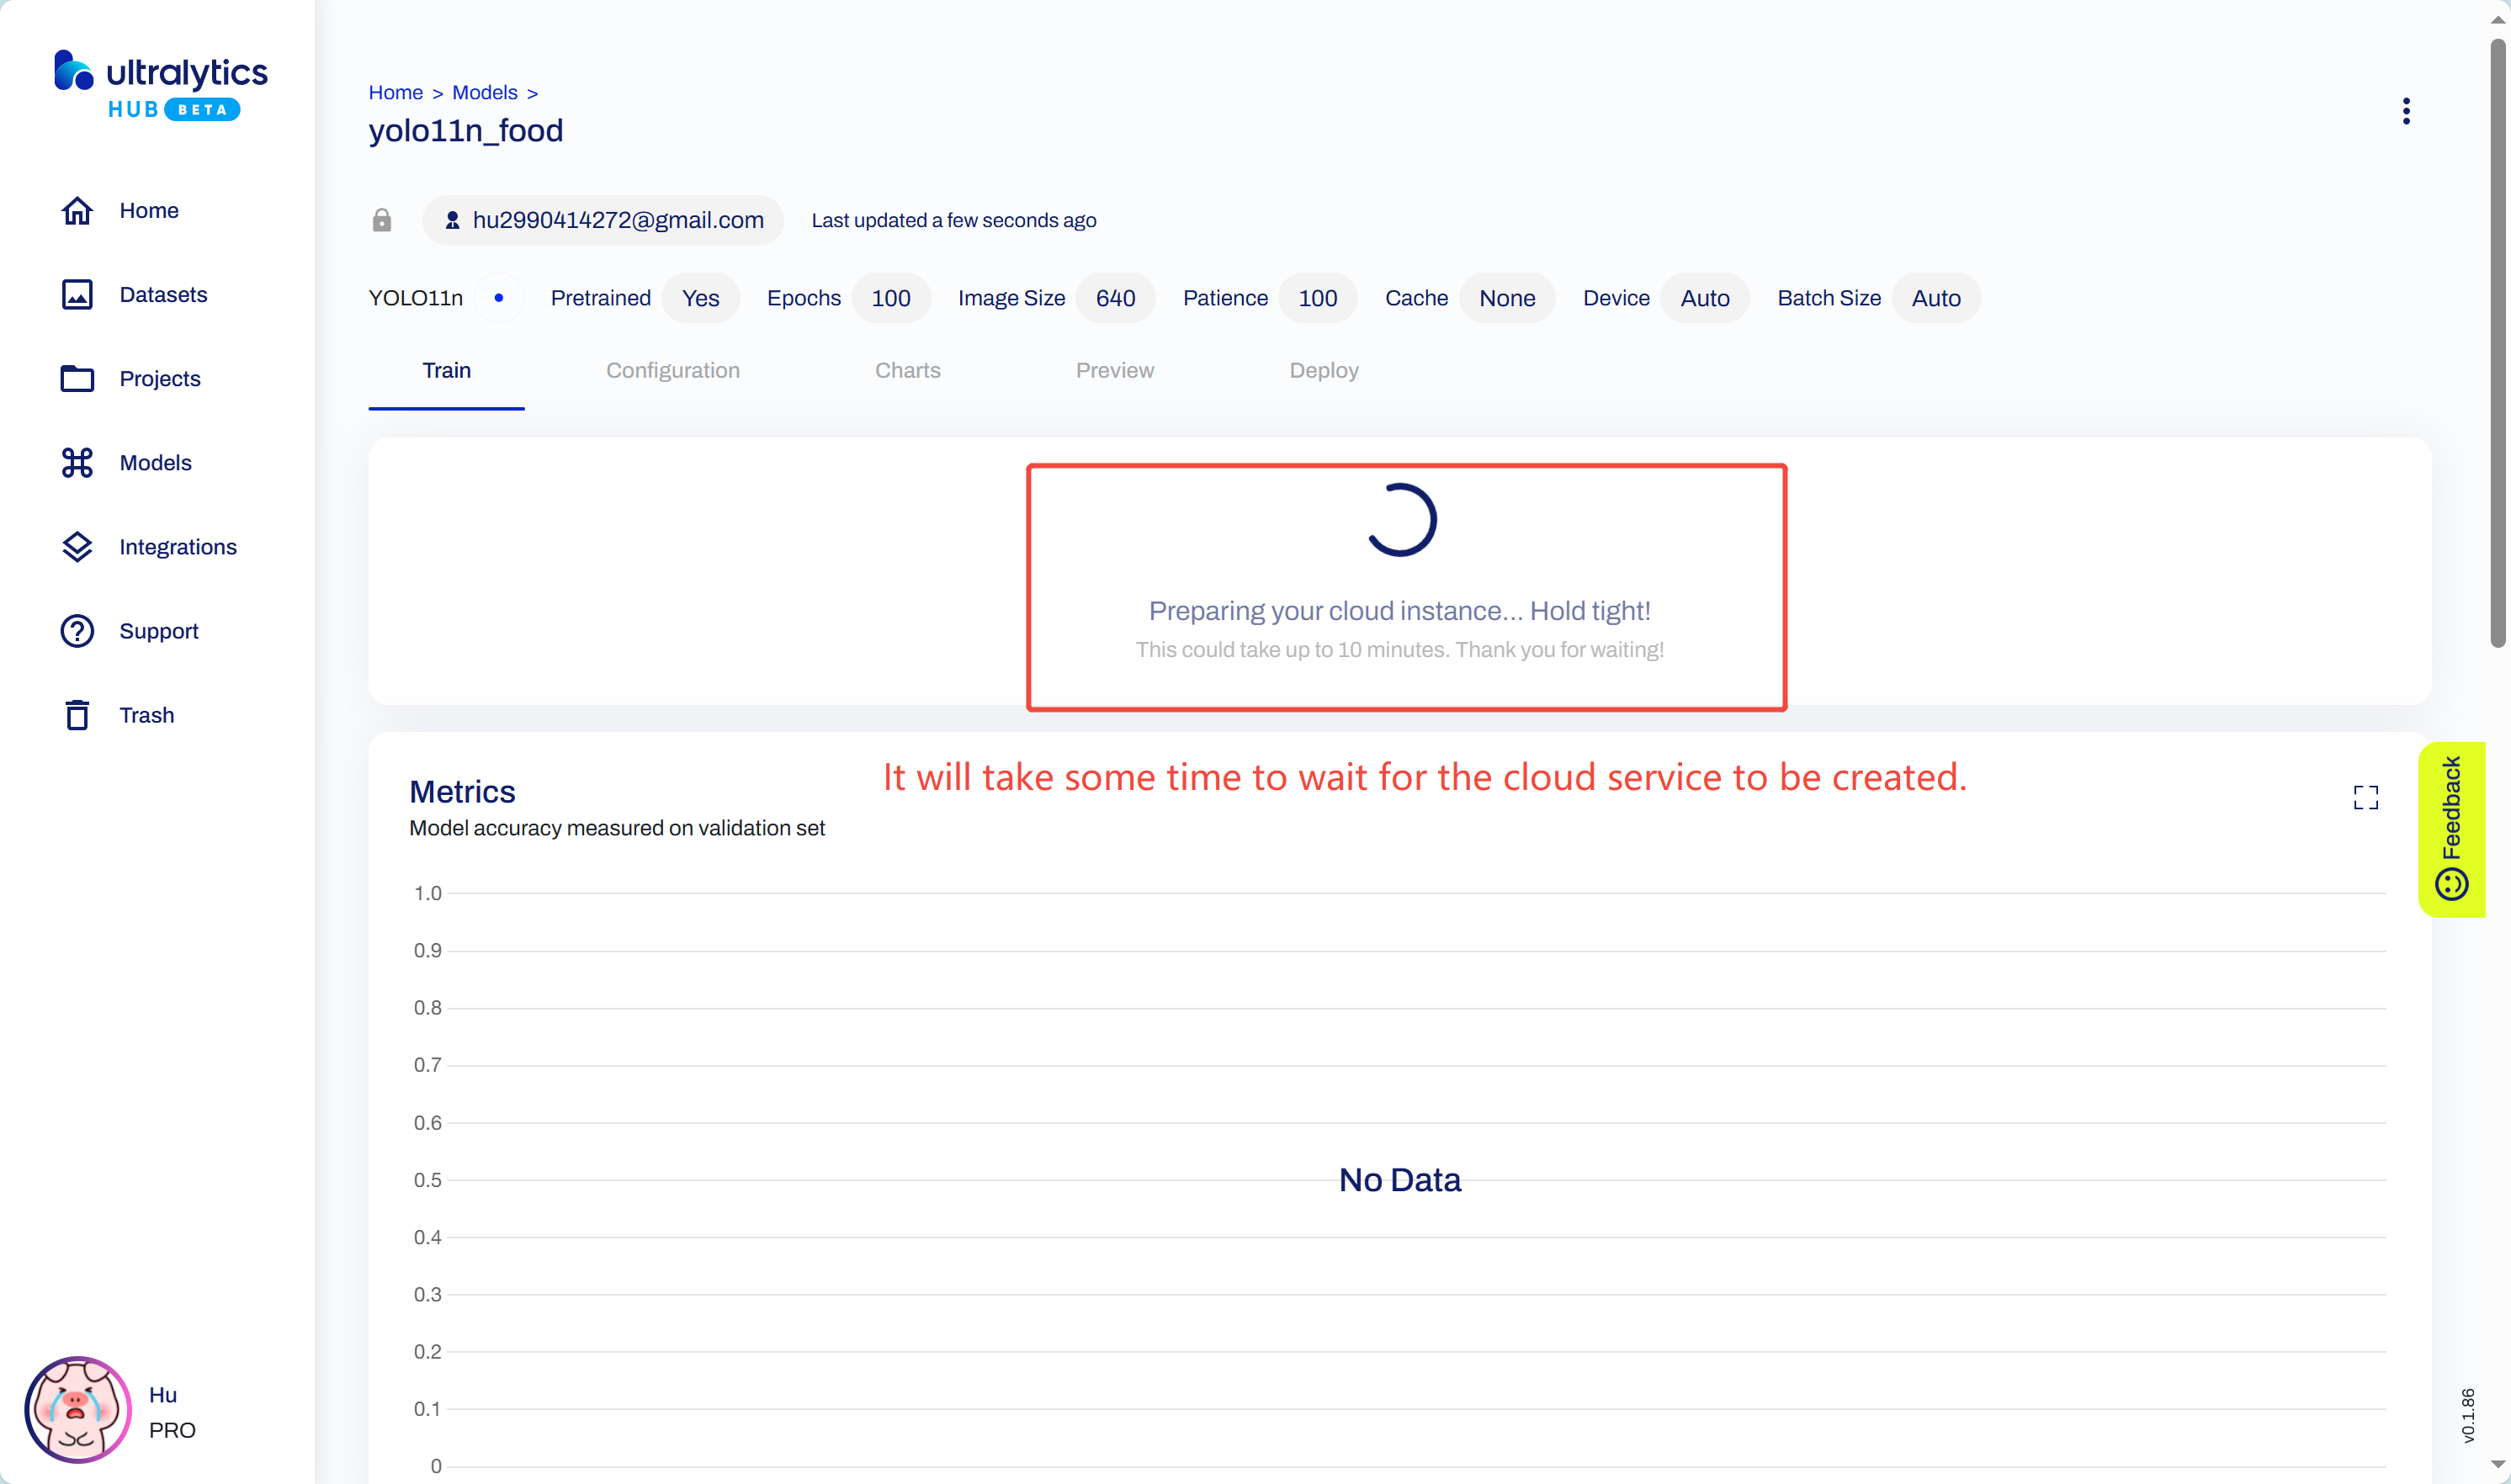Open the three-dot model options menu
The image size is (2511, 1484).
click(2405, 111)
